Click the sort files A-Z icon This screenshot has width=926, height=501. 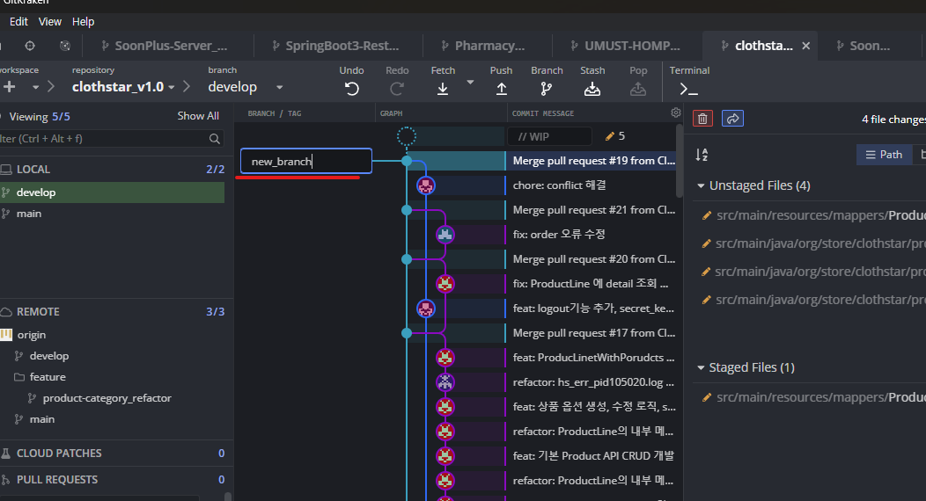click(x=702, y=155)
